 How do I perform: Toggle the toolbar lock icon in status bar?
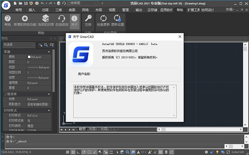(212, 152)
